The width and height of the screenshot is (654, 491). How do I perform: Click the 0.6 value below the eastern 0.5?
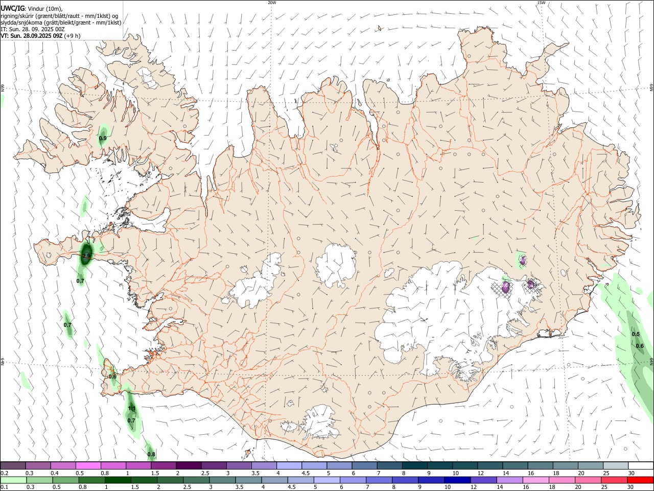[x=640, y=346]
